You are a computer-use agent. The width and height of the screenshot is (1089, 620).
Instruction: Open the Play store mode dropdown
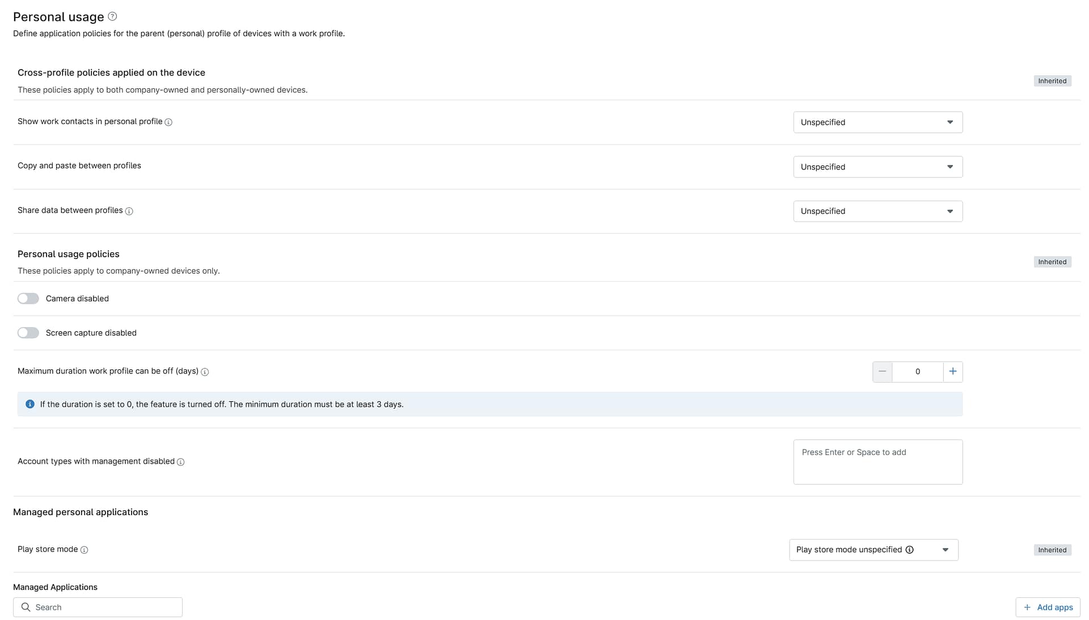(873, 550)
